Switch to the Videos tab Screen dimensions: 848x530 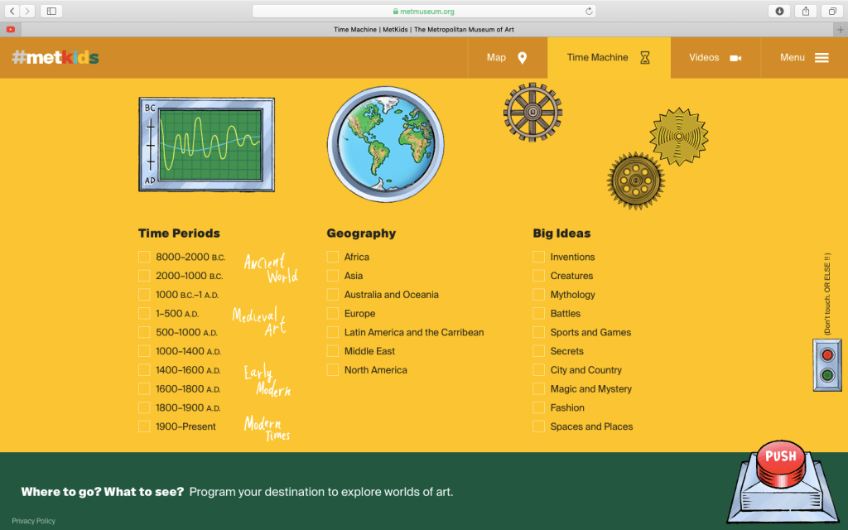click(x=715, y=58)
